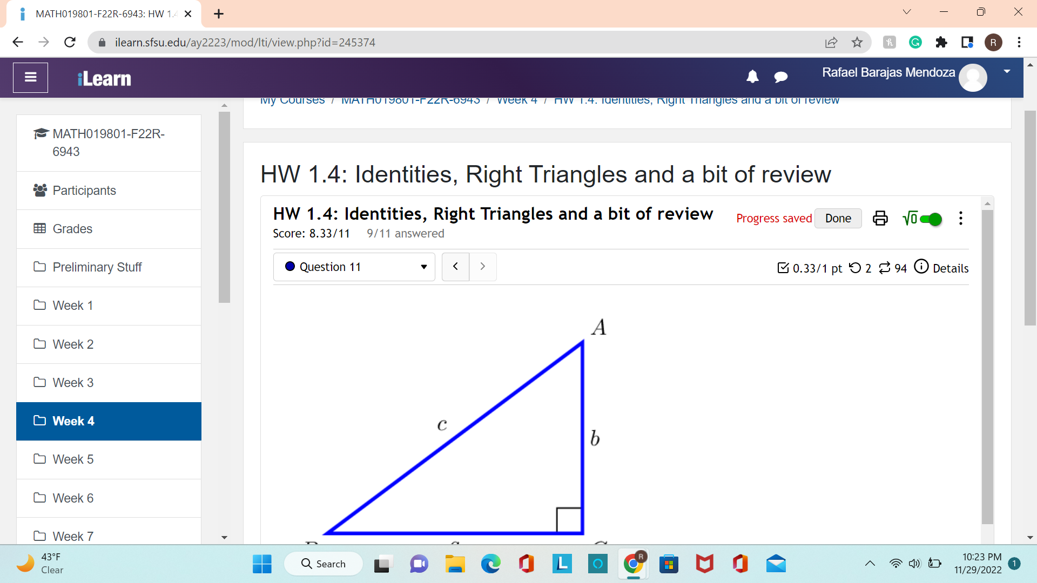Click the Grades gridicon in the sidebar
Screen dimensions: 1037x583
(x=39, y=228)
